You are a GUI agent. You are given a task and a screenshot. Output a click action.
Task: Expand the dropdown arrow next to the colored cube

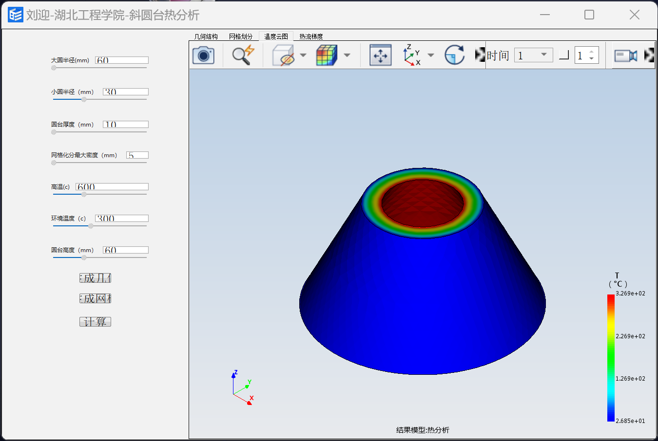coord(347,55)
